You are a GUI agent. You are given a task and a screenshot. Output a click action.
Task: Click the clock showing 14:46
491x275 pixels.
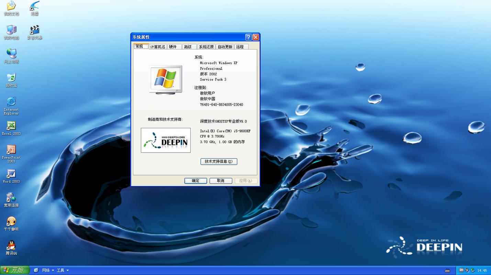point(482,270)
